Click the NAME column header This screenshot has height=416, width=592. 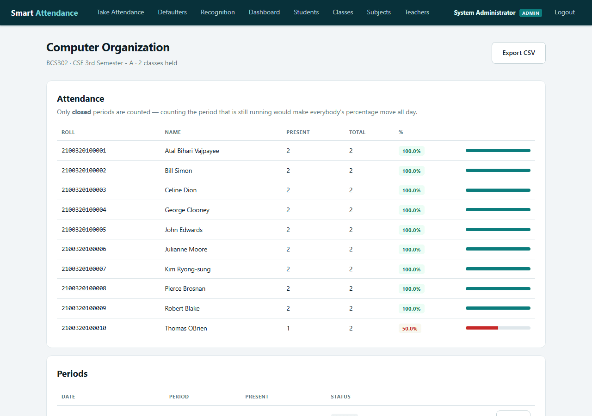(173, 132)
